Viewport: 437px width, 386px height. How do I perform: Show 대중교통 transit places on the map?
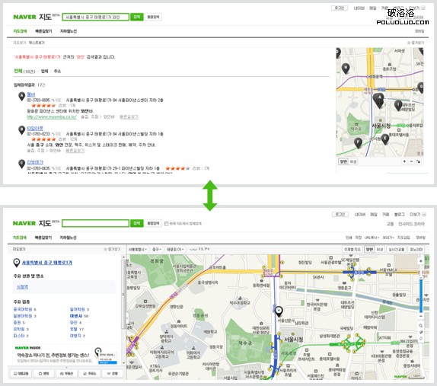tap(21, 374)
